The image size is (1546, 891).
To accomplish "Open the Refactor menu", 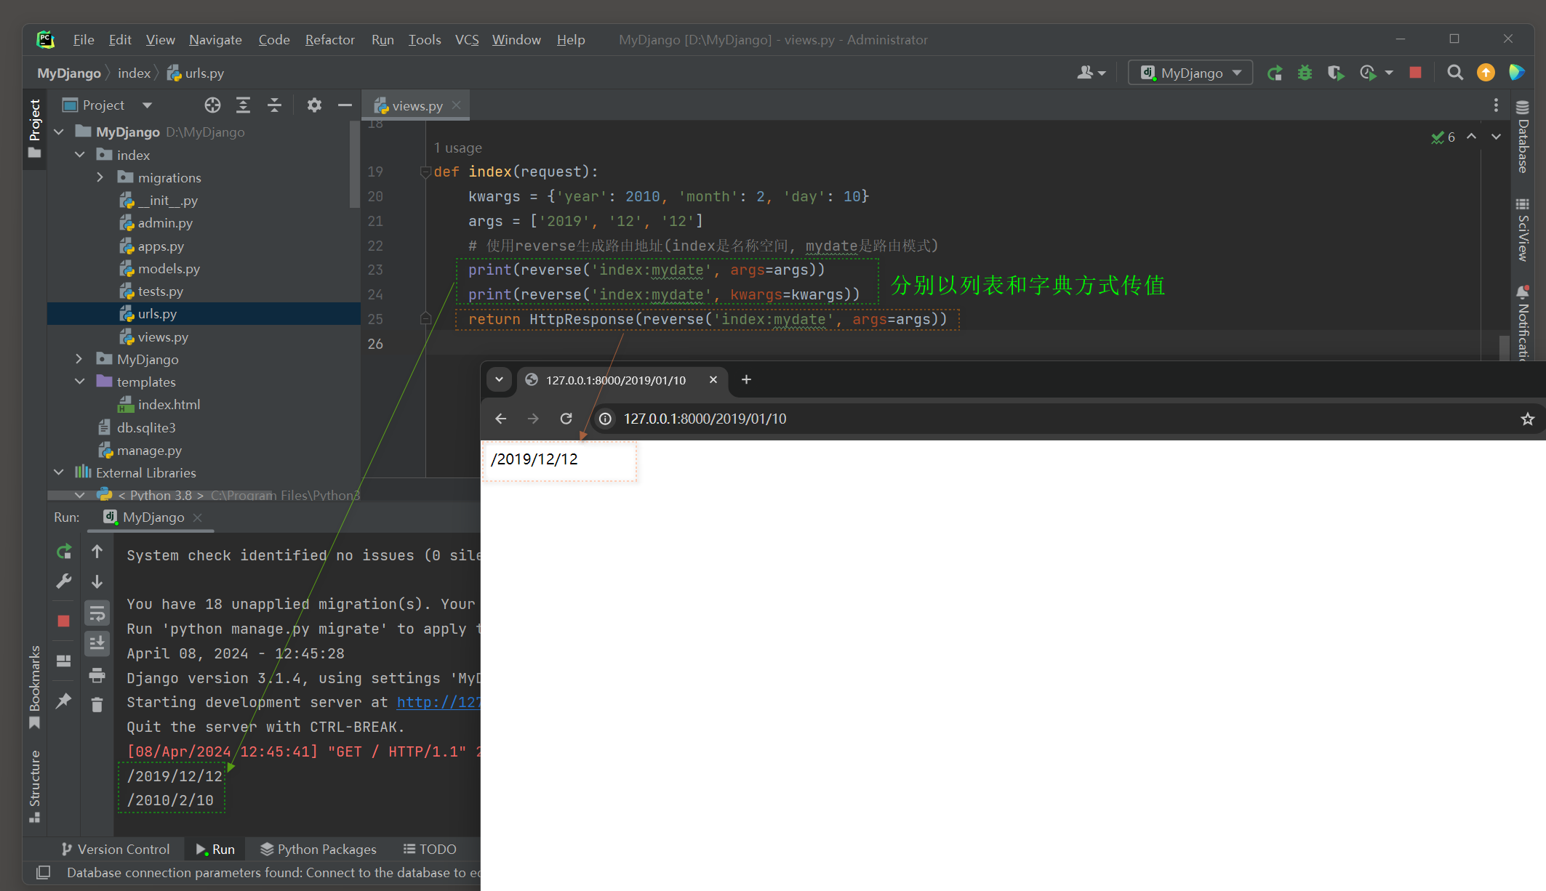I will (x=329, y=40).
